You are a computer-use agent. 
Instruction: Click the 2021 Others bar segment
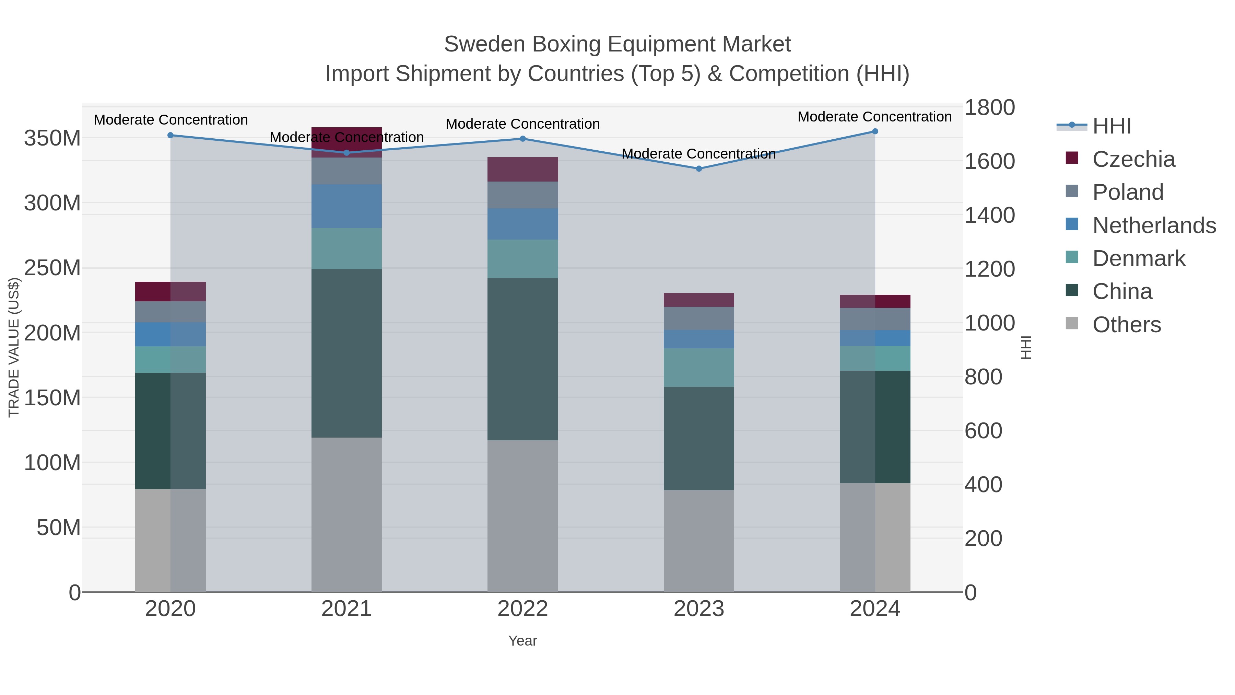[346, 515]
